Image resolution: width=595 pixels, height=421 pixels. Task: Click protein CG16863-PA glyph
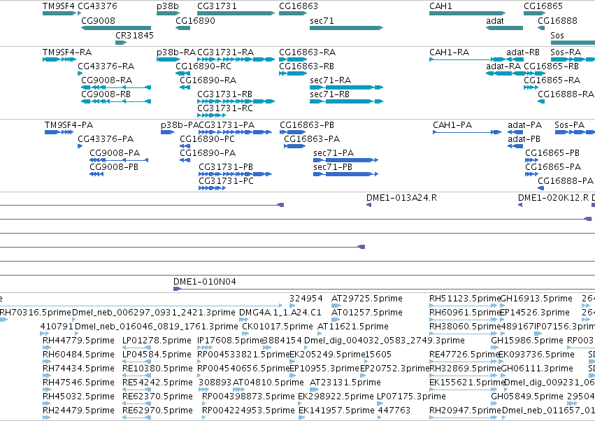tap(295, 146)
